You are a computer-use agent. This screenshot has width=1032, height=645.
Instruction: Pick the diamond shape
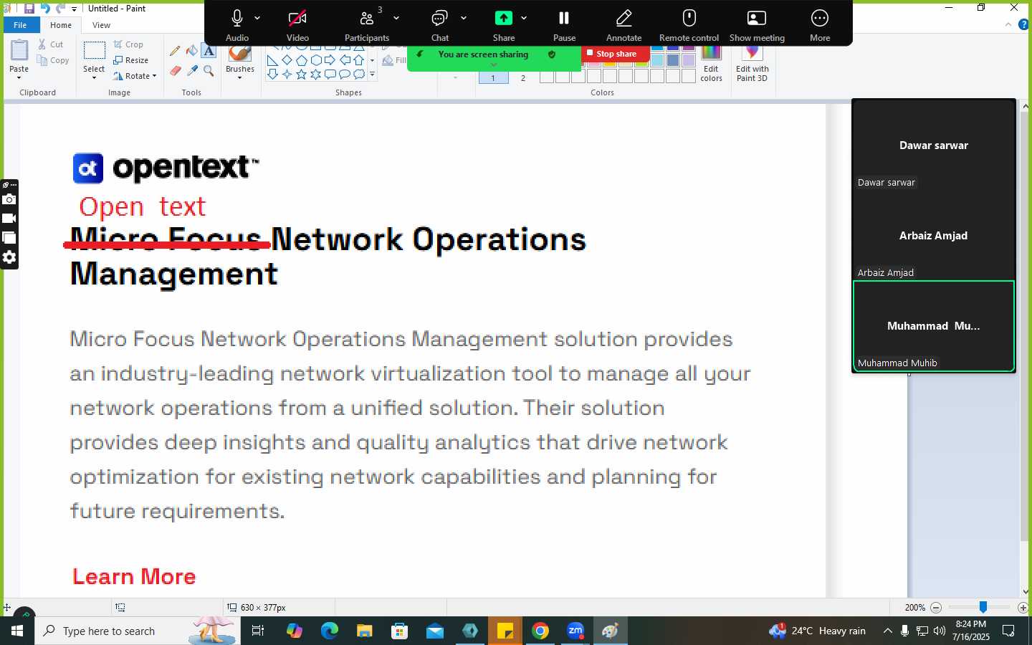[x=287, y=60]
